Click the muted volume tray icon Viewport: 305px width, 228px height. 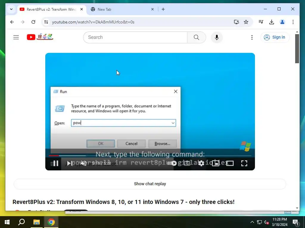[267, 222]
